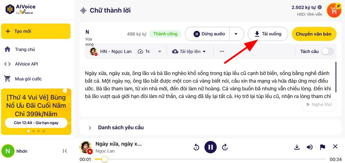Click the promo banner info icon
345x163 pixels.
click(x=65, y=91)
